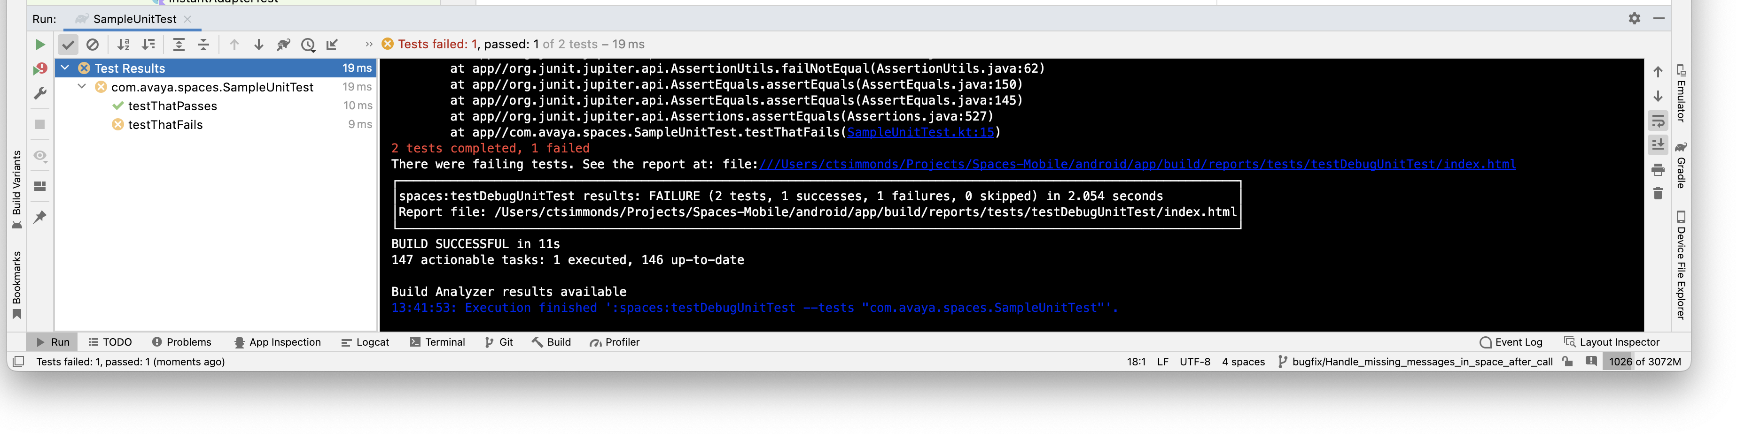Click the Import Tests from file icon
Screen dimensions: 1737x439
click(333, 45)
